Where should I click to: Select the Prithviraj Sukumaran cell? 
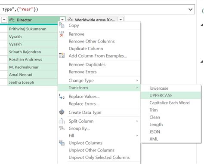33,29
